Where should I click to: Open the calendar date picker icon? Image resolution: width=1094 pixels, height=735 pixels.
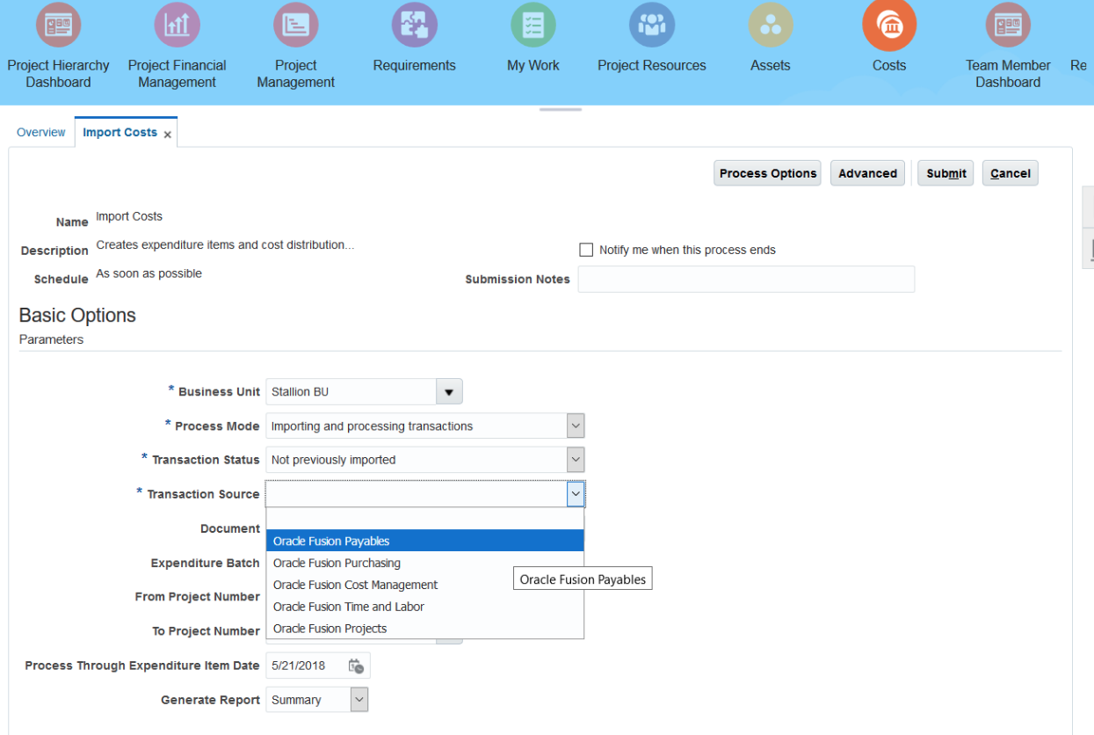355,666
